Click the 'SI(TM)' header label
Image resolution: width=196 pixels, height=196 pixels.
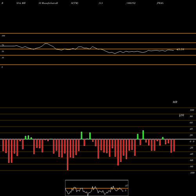coord(74,3)
